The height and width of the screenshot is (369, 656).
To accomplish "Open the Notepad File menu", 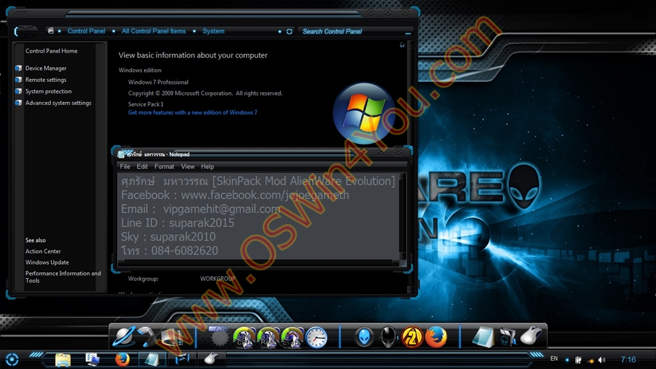I will [125, 167].
